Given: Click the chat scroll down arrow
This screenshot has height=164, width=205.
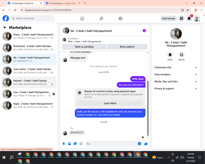Looking at the screenshot, I should coord(148,137).
